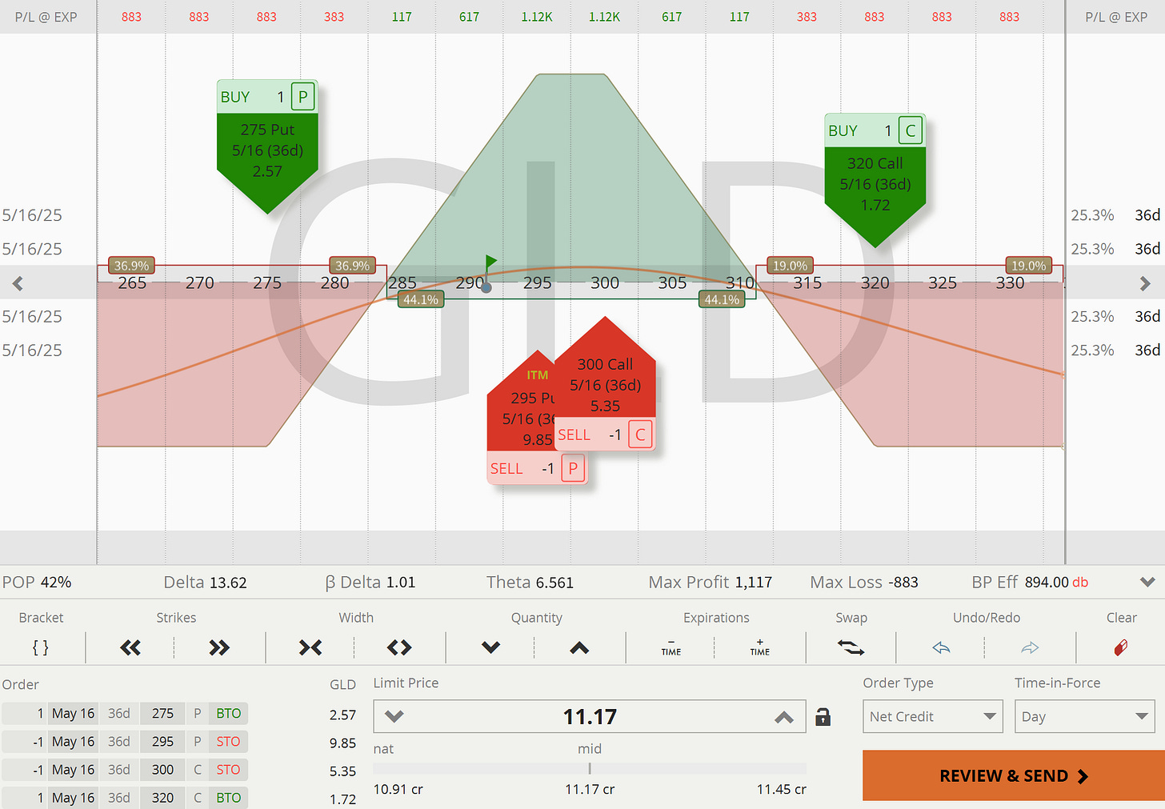Image resolution: width=1165 pixels, height=809 pixels.
Task: Click the 36.9% probability label near 265
Action: 131,266
